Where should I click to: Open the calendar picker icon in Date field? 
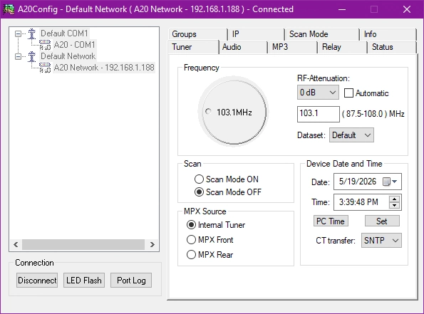(x=390, y=182)
